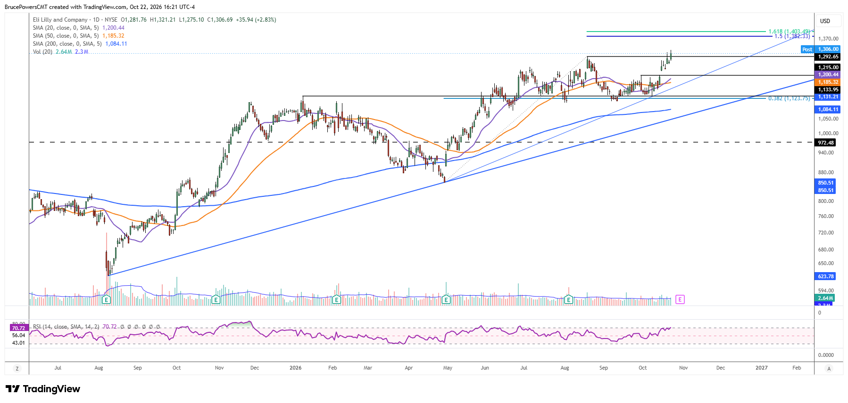Select the earnings E marker near February 2026
Screen dimensions: 848x403
click(x=336, y=299)
